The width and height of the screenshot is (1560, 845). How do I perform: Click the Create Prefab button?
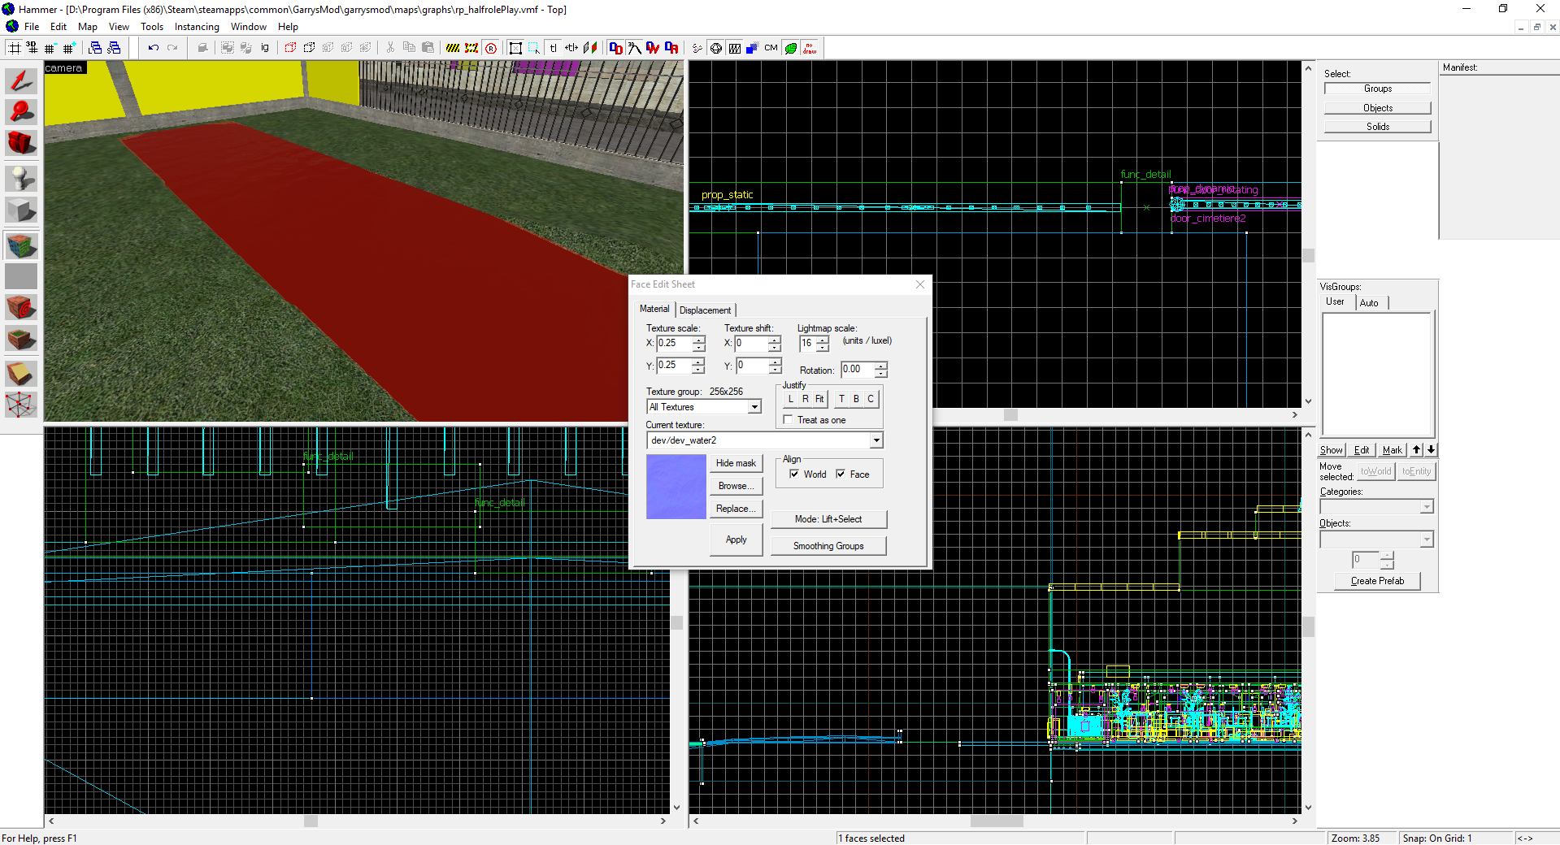[1377, 581]
